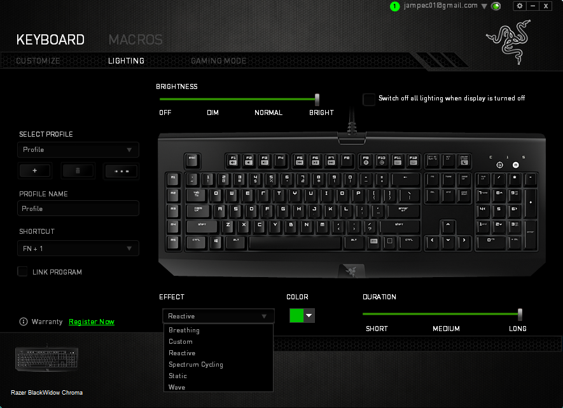Screen dimensions: 563x408
Task: Click the add profile plus icon
Action: point(35,171)
